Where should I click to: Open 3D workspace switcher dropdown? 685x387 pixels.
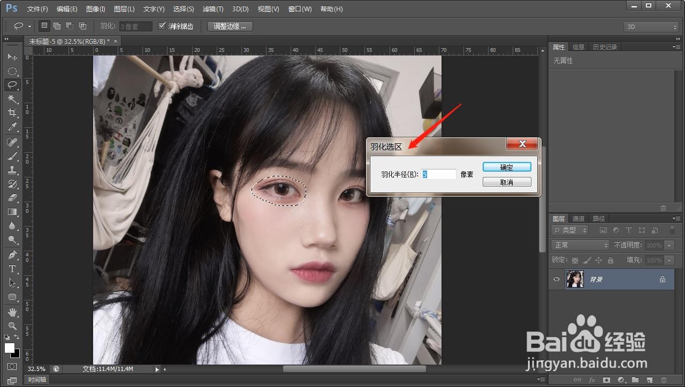651,27
